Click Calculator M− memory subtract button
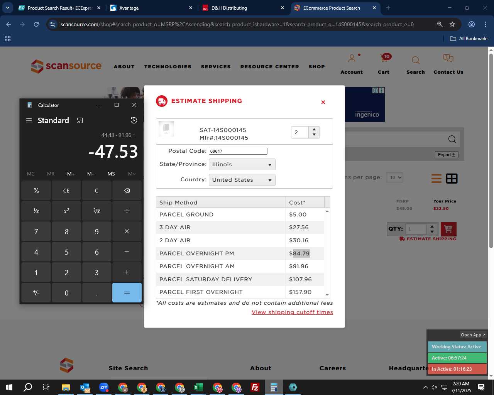Viewport: 494px width, 395px height. pyautogui.click(x=91, y=174)
